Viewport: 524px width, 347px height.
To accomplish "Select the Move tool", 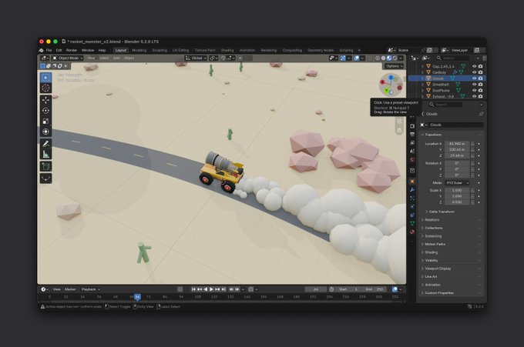I will pyautogui.click(x=45, y=100).
